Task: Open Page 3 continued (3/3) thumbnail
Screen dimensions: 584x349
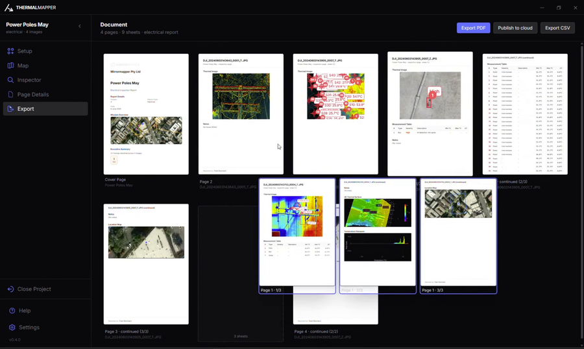Action: pos(146,264)
